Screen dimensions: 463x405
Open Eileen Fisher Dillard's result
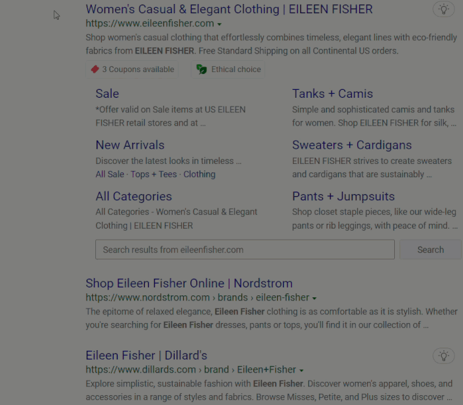tap(146, 355)
